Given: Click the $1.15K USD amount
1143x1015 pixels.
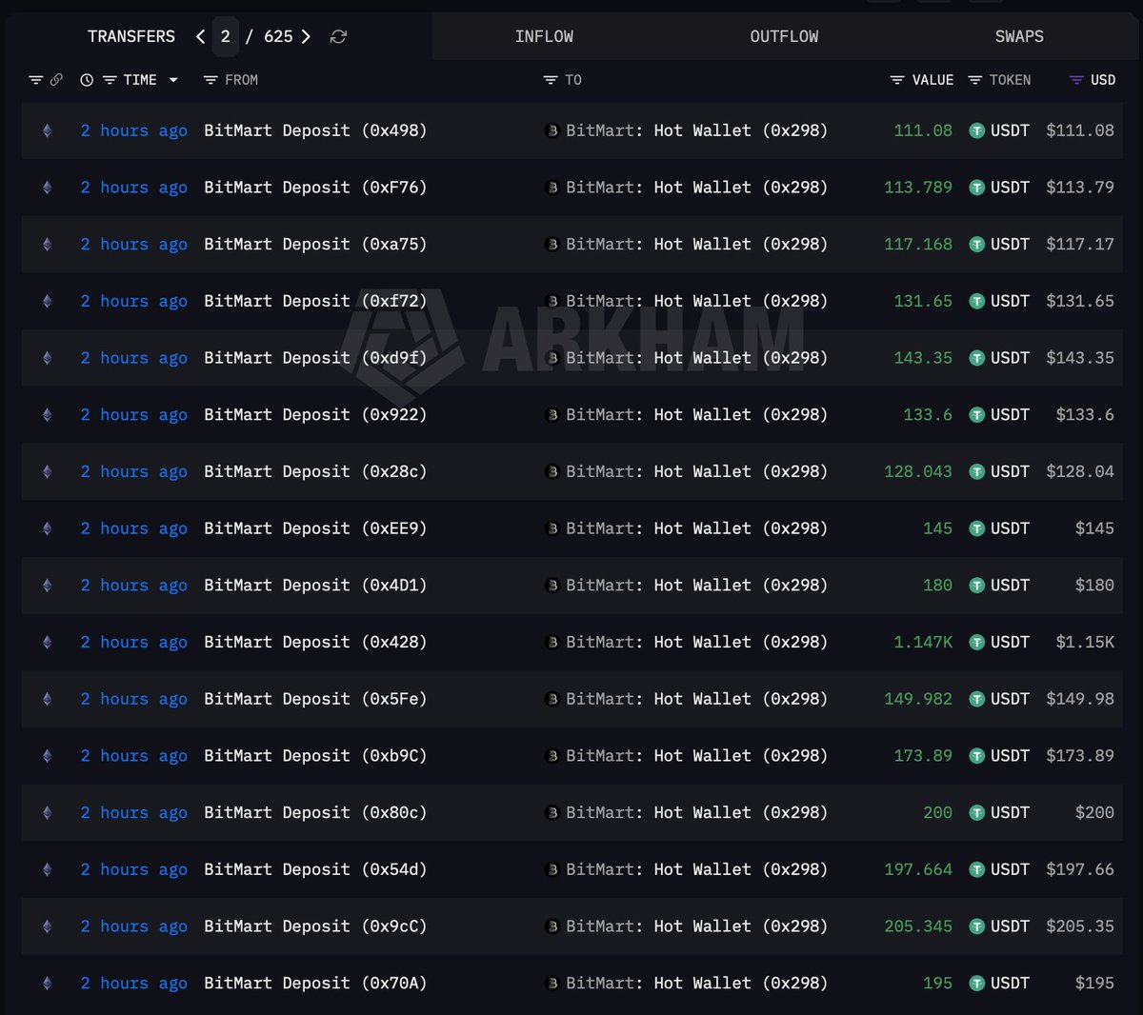Looking at the screenshot, I should point(1085,643).
